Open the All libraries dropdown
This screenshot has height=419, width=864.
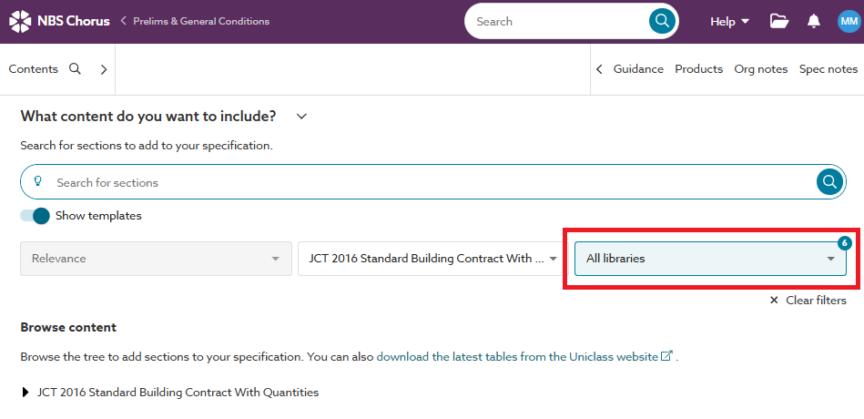pos(710,259)
